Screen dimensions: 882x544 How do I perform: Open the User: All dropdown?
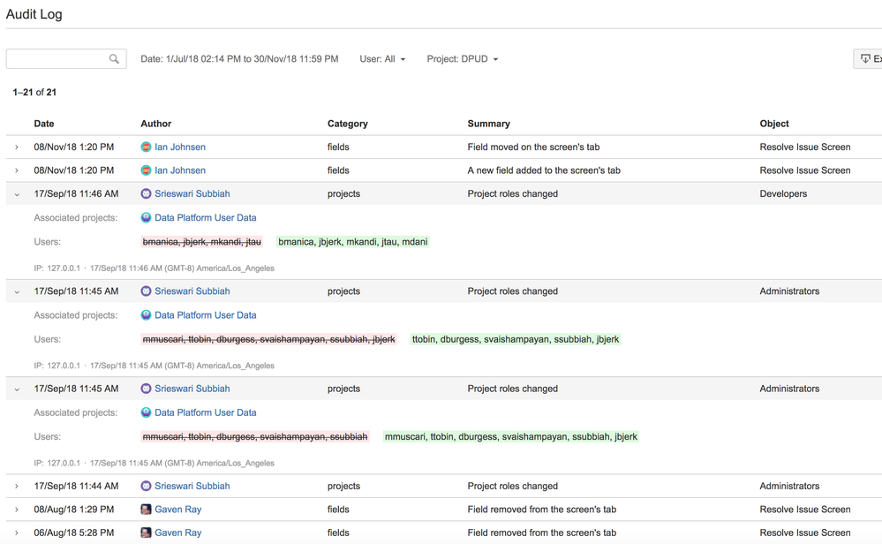[382, 58]
